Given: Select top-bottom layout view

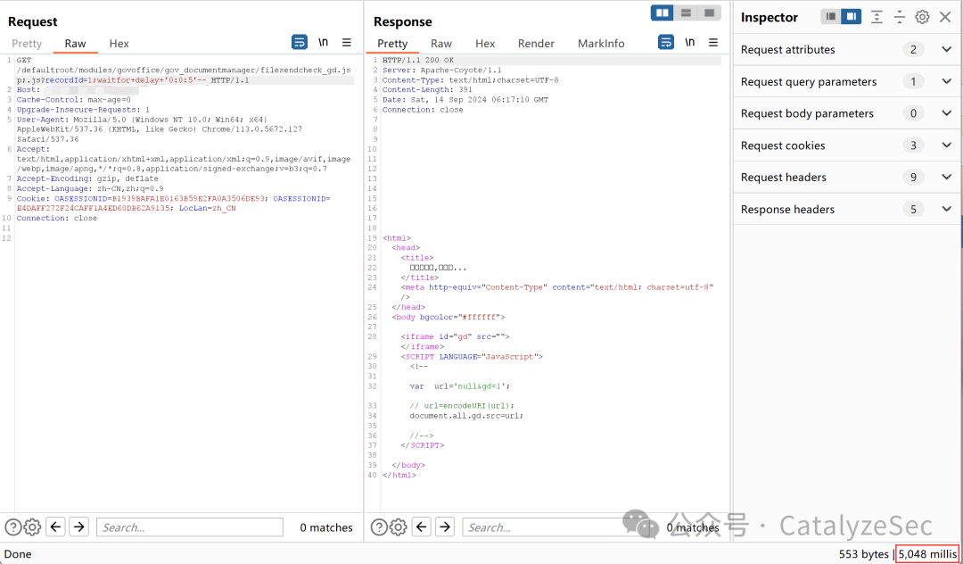Looking at the screenshot, I should pos(686,12).
